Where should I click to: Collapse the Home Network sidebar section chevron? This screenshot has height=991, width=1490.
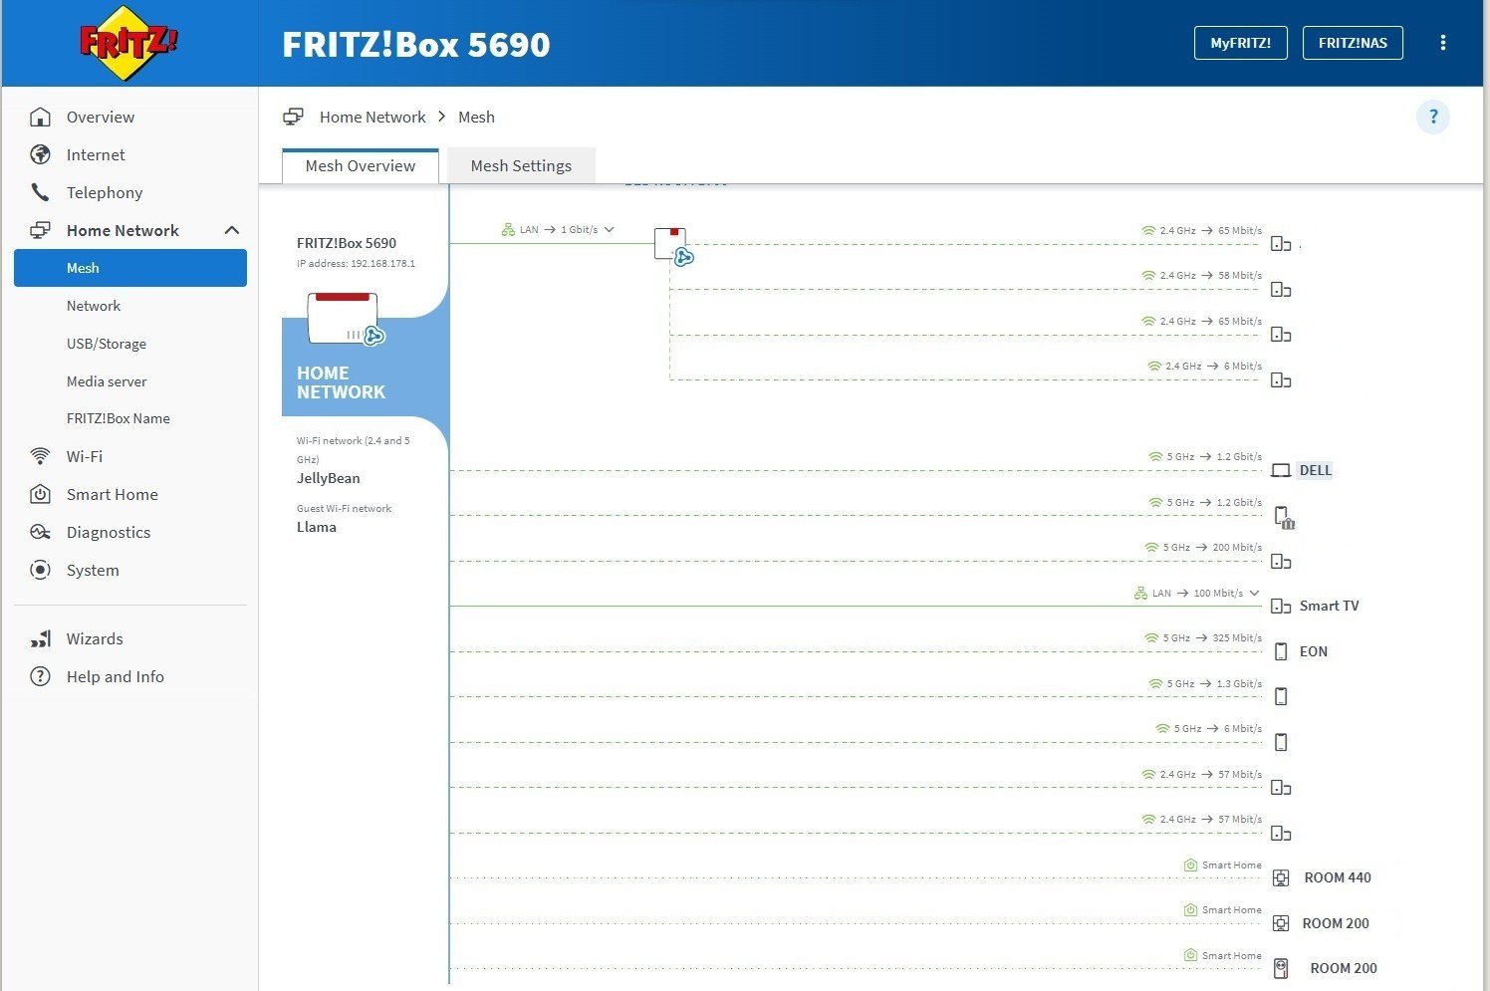[x=232, y=230]
